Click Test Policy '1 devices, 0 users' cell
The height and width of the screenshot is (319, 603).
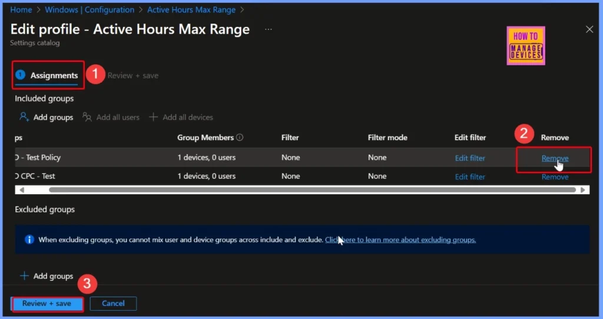click(x=207, y=157)
